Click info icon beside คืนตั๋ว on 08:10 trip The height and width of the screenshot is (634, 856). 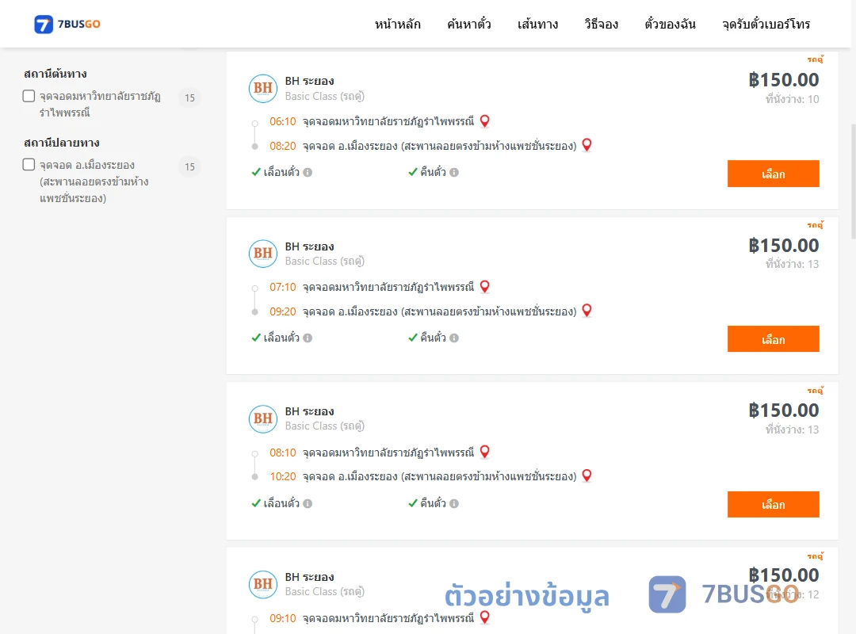(x=454, y=503)
